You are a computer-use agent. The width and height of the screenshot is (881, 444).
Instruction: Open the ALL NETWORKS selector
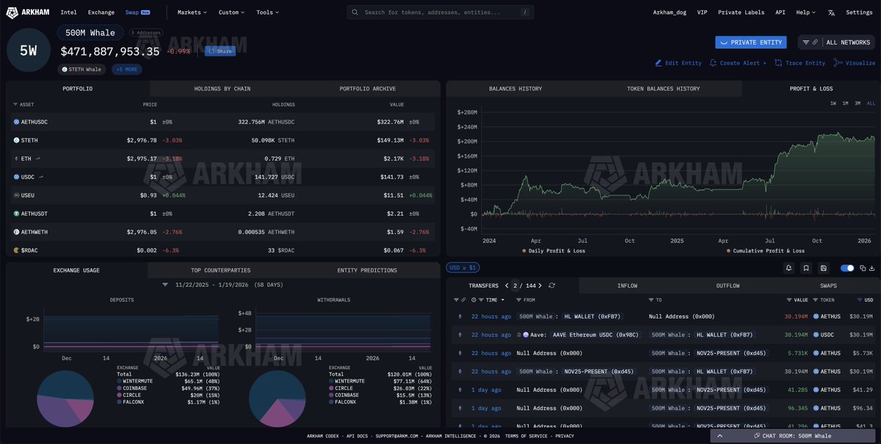click(x=848, y=43)
